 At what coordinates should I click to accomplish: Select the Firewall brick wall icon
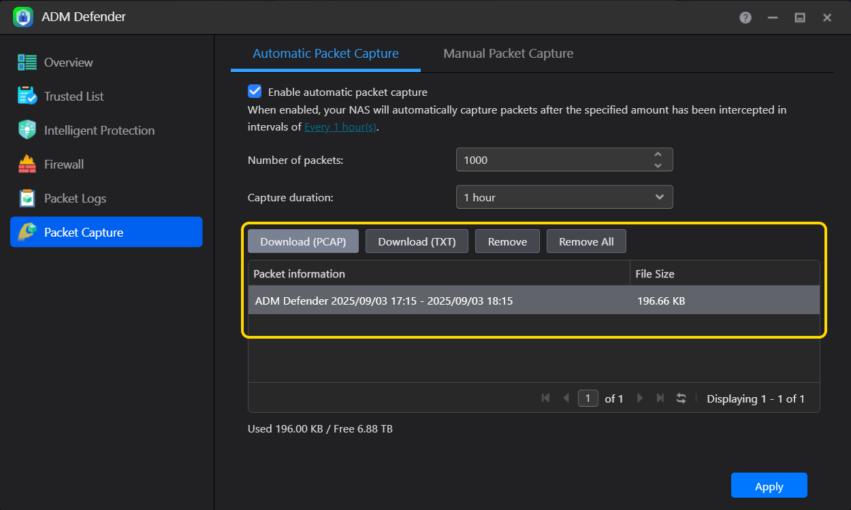[27, 165]
